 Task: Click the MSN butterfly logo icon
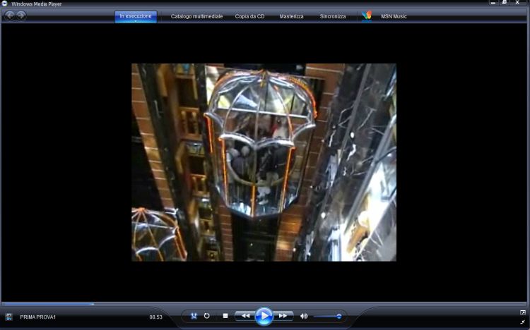[x=366, y=16]
